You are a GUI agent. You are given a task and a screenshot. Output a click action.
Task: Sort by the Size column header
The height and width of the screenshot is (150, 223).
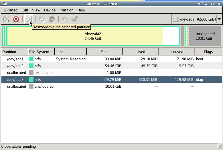(x=105, y=52)
